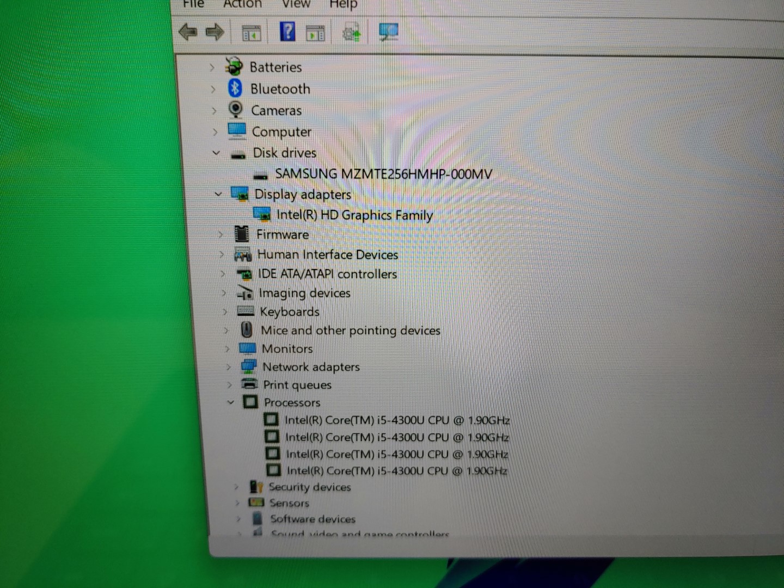
Task: Expand the Cameras node
Action: pos(214,111)
